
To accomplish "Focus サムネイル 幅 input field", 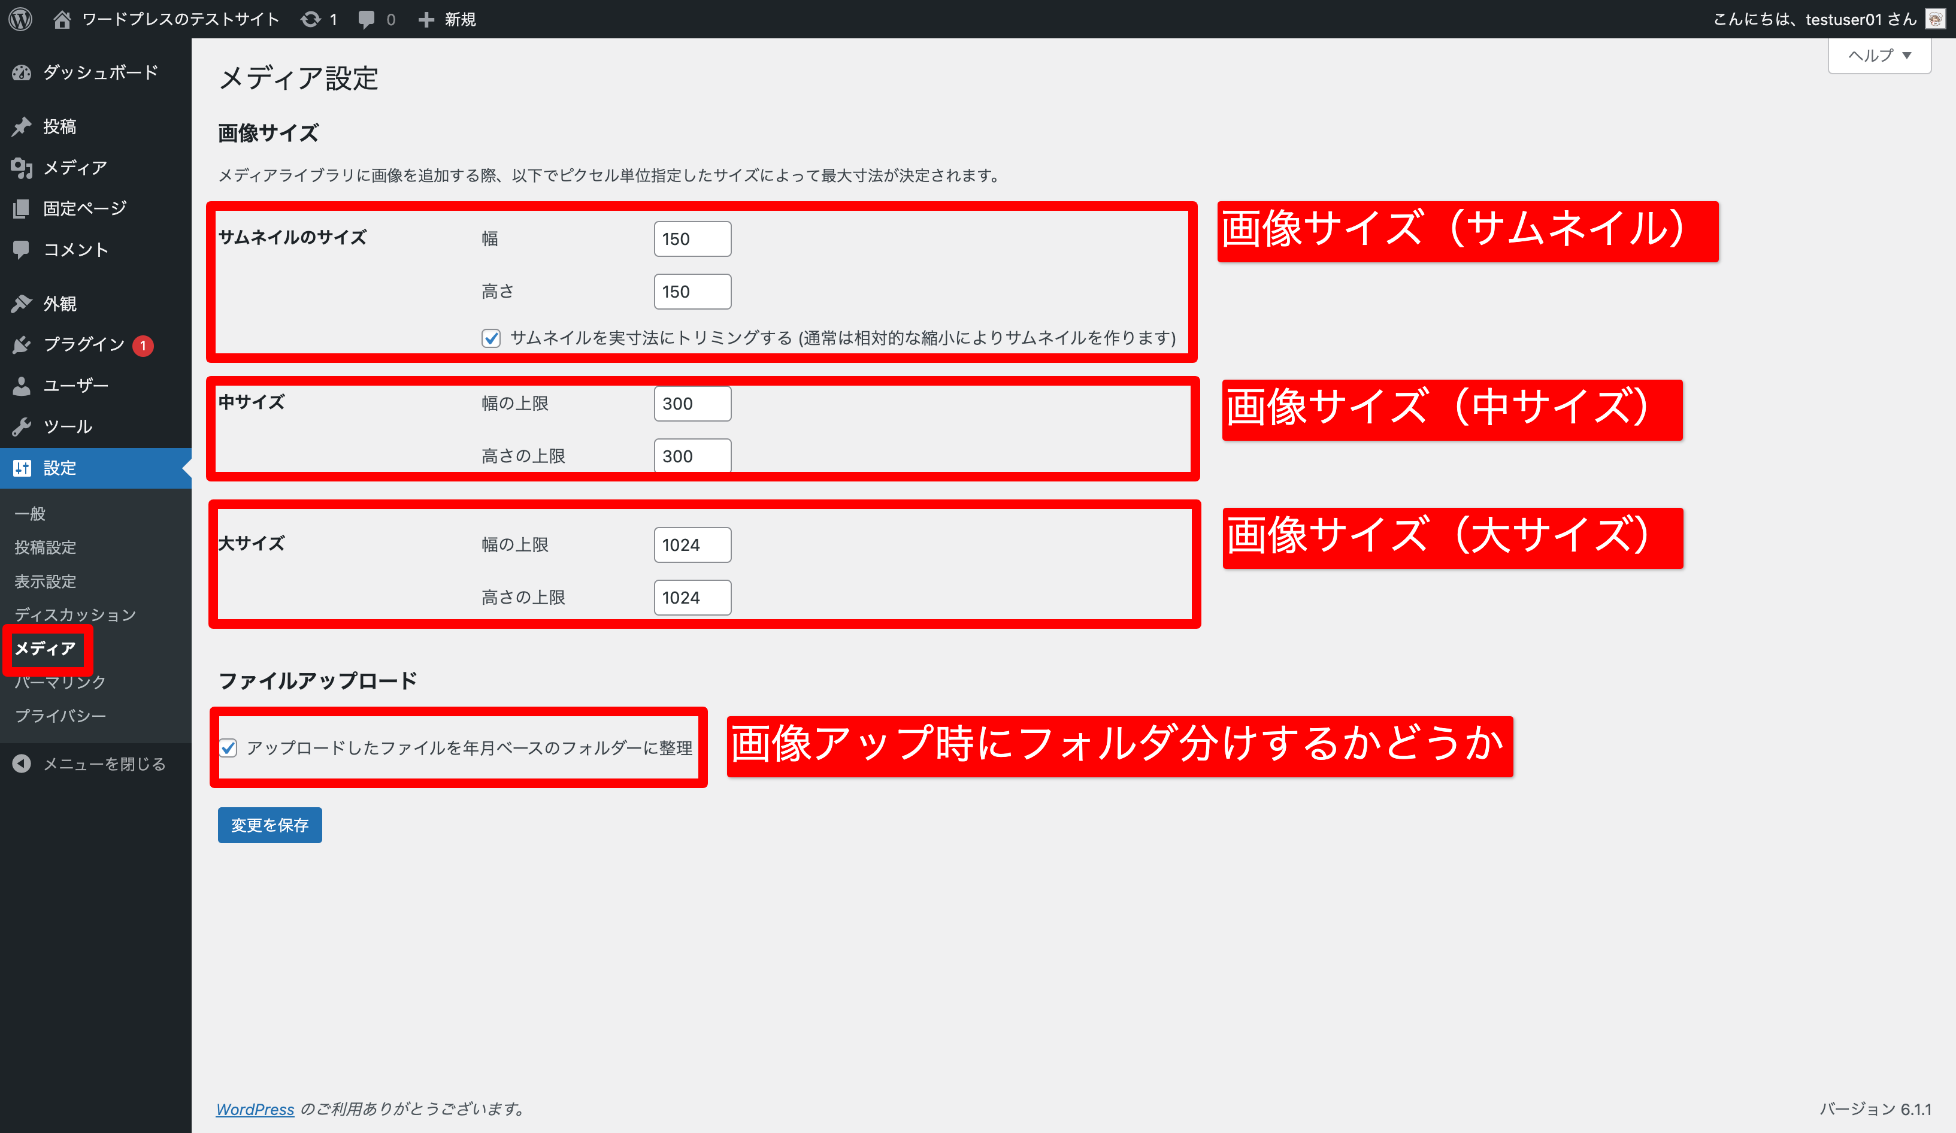I will point(692,239).
